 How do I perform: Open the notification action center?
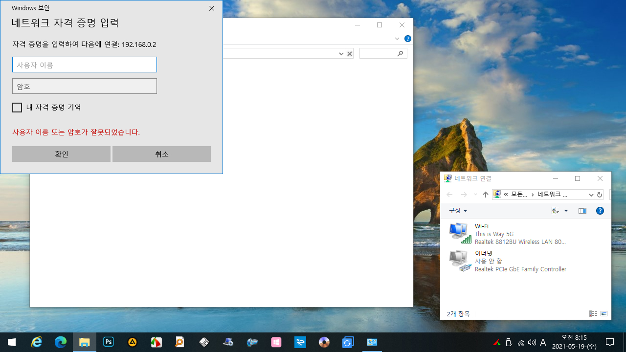point(610,342)
